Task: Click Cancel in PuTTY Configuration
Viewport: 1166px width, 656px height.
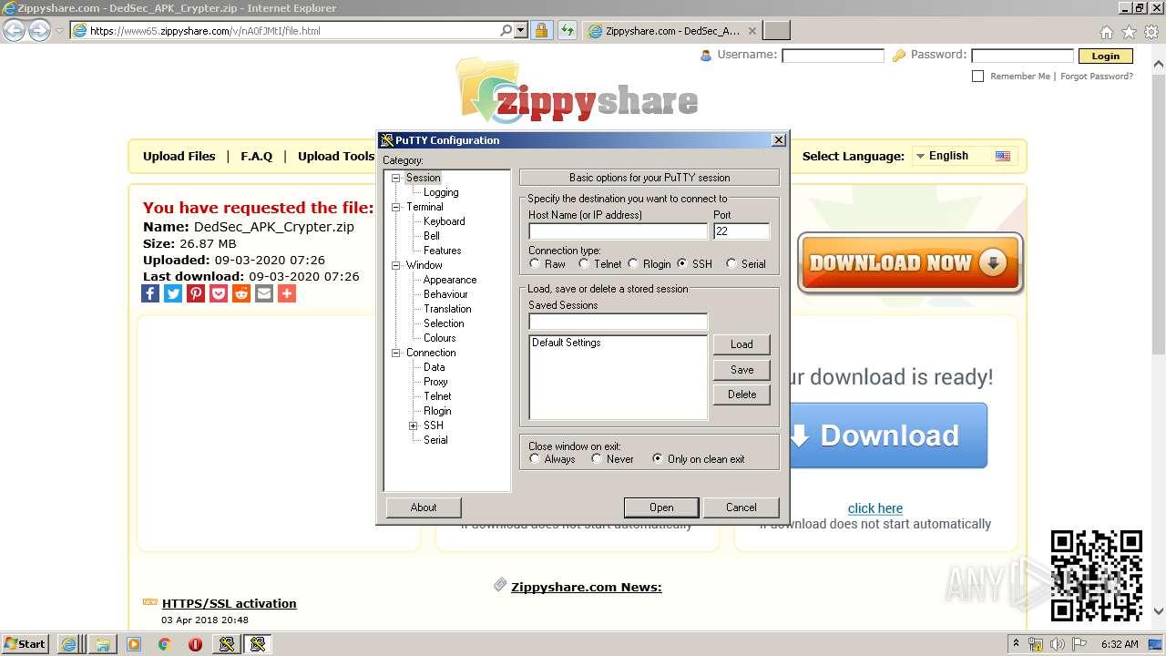Action: pos(742,507)
